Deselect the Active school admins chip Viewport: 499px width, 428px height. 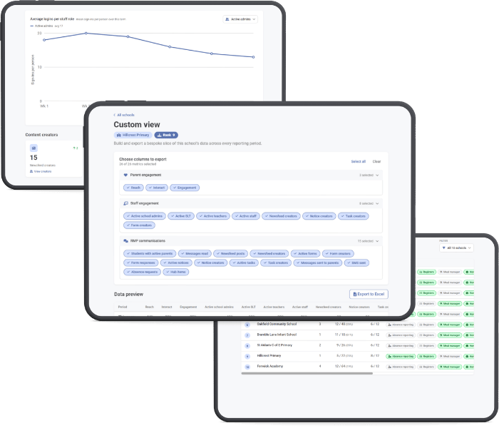point(145,216)
